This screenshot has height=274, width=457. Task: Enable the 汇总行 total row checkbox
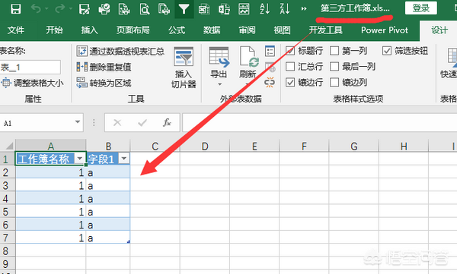[290, 67]
